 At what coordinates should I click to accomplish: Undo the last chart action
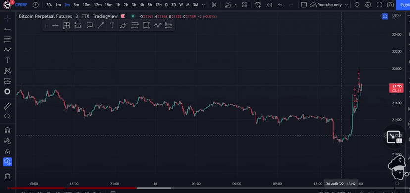[x=280, y=5]
